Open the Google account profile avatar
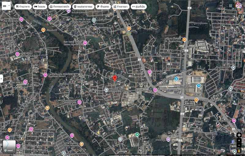The height and width of the screenshot is (156, 245). [x=239, y=6]
